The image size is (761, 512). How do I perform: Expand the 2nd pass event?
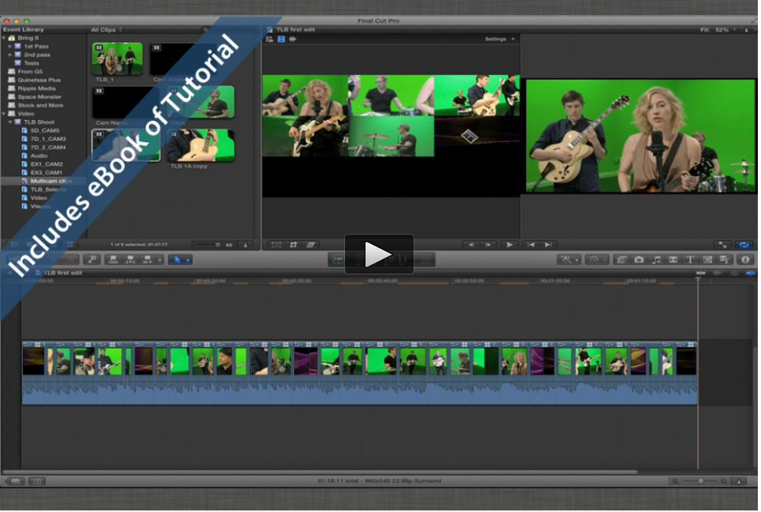click(9, 55)
